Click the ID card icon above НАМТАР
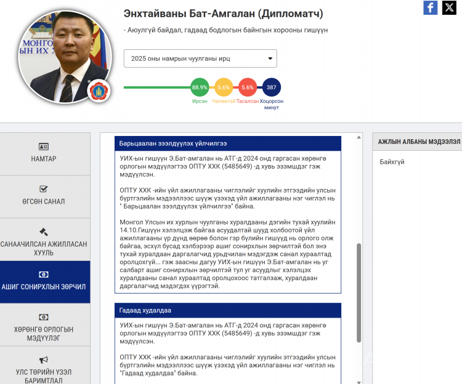Screen dimensions: 462x384 pyautogui.click(x=44, y=146)
